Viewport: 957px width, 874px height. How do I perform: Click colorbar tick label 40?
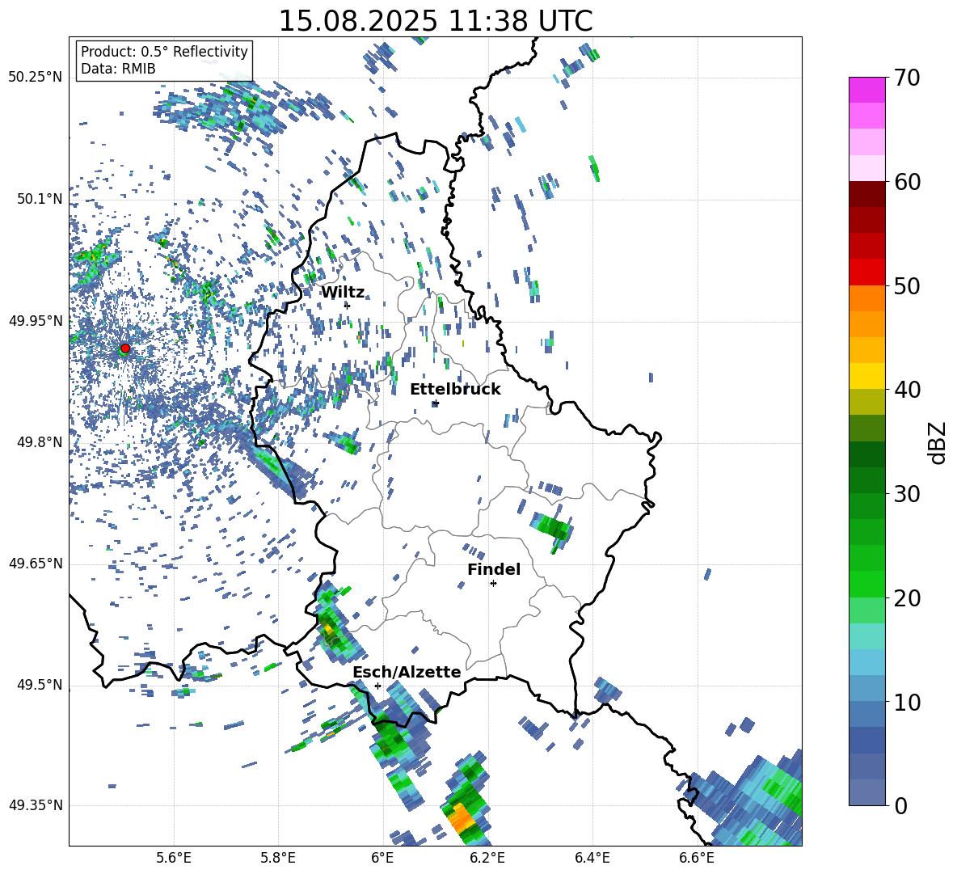point(907,390)
